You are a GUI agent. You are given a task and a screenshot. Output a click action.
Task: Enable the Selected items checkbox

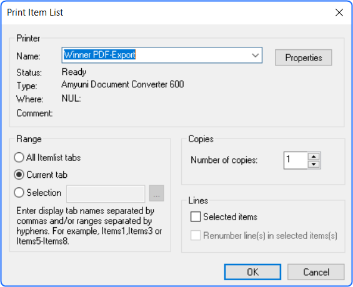[x=196, y=216]
